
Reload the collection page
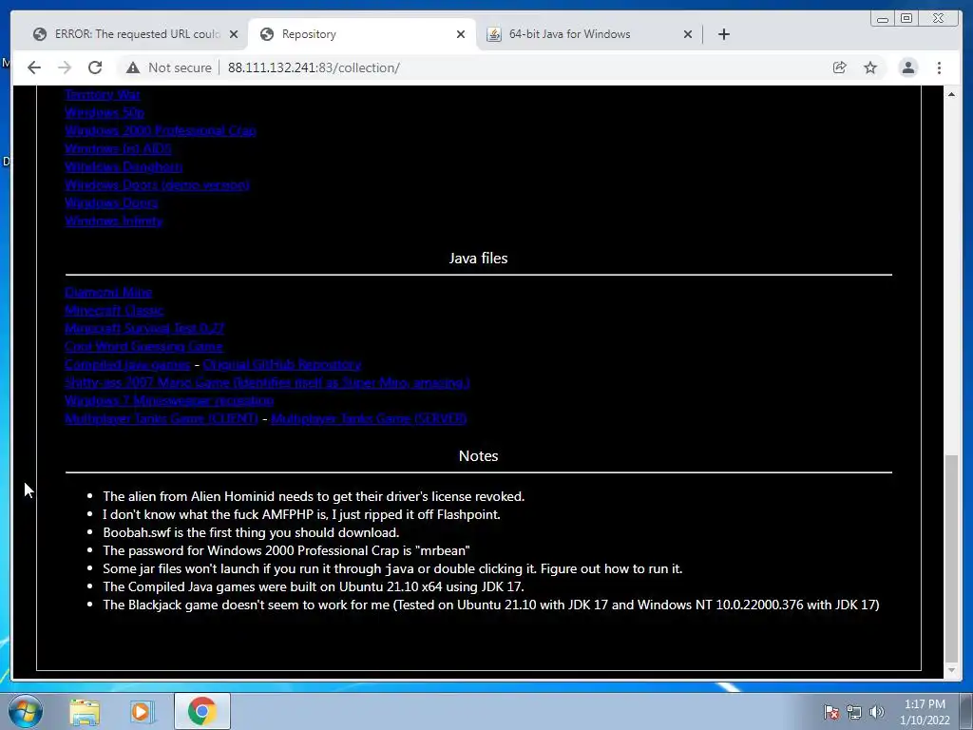(x=95, y=67)
